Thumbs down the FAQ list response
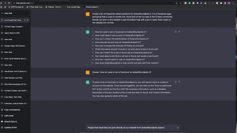 [179, 32]
